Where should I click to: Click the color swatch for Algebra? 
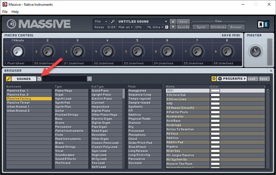point(215,146)
